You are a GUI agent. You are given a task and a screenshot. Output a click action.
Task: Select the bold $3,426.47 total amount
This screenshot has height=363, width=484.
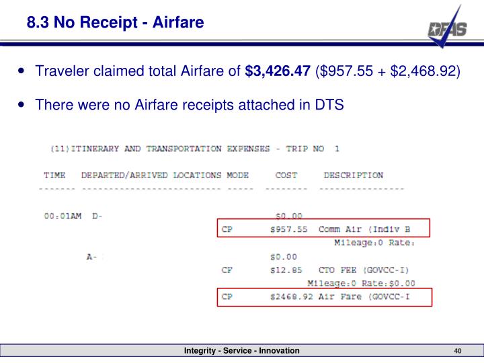tap(278, 71)
